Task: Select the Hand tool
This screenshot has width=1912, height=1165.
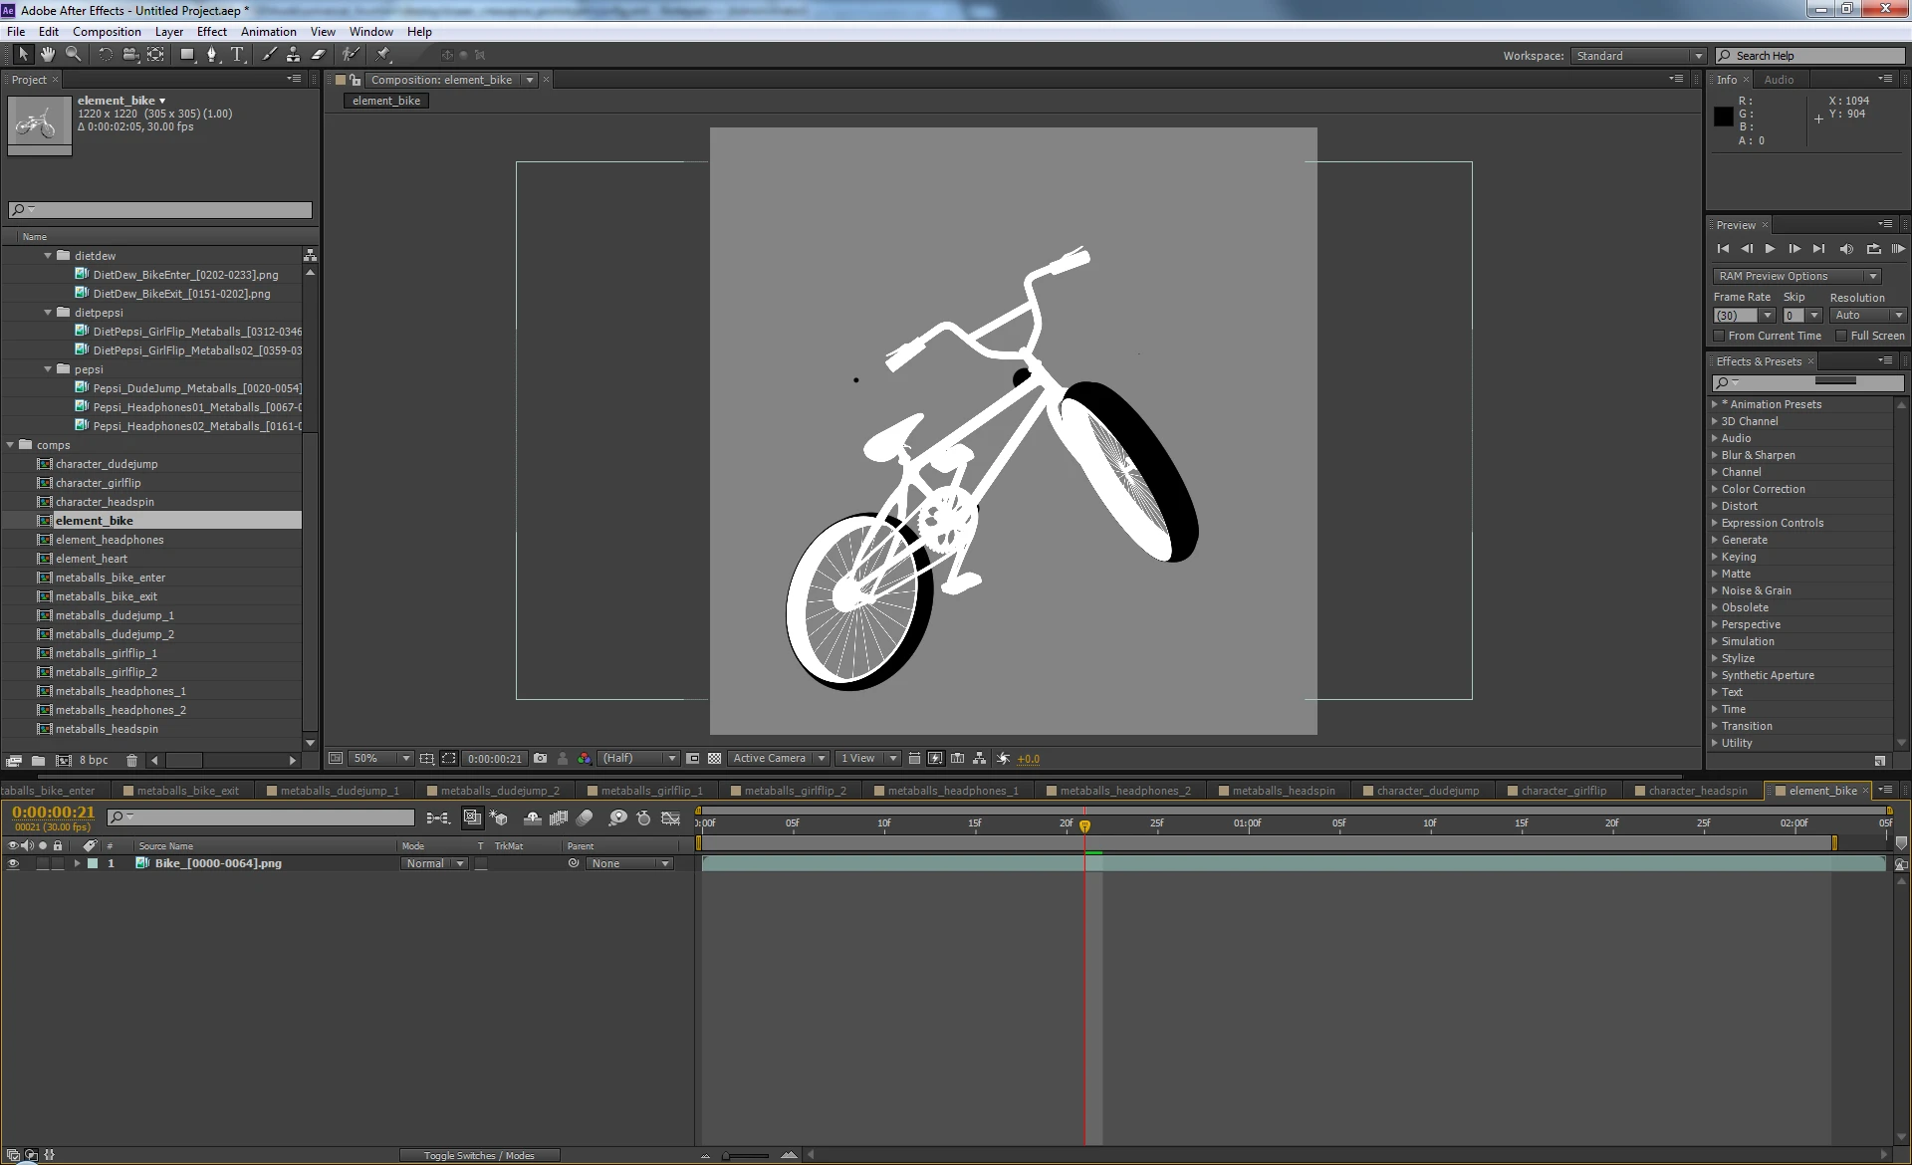Action: pyautogui.click(x=48, y=55)
